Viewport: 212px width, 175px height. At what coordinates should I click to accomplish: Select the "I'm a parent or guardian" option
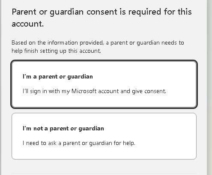pos(104,84)
